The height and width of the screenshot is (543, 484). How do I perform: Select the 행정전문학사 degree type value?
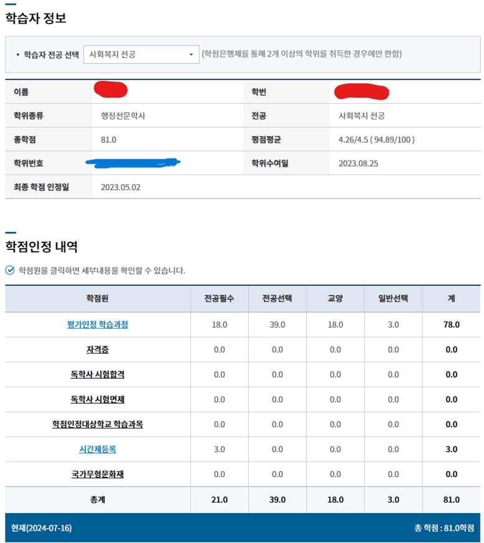[x=123, y=116]
